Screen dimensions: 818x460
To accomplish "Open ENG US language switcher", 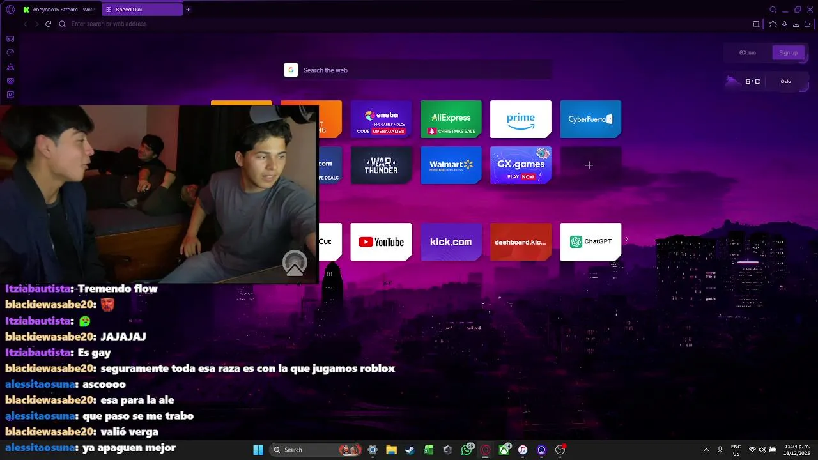I will point(736,450).
